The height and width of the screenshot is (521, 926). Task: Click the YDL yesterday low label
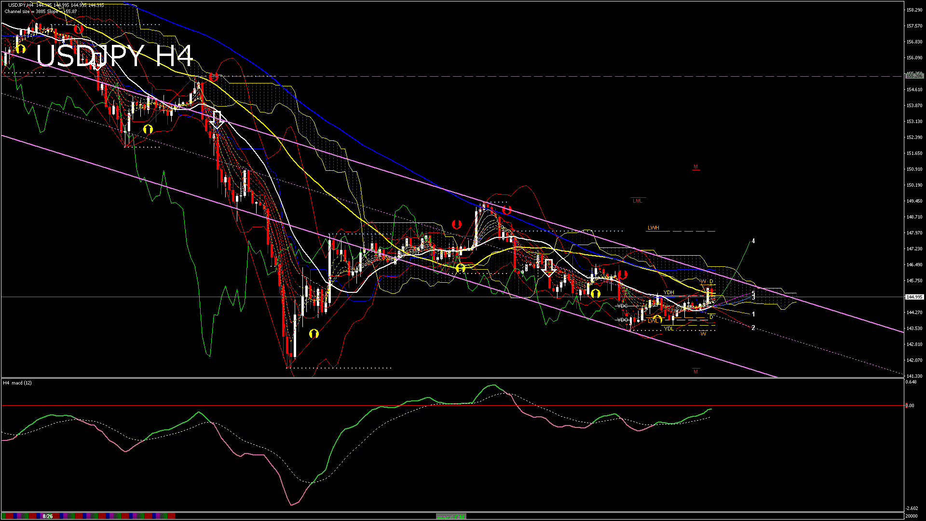(x=668, y=329)
